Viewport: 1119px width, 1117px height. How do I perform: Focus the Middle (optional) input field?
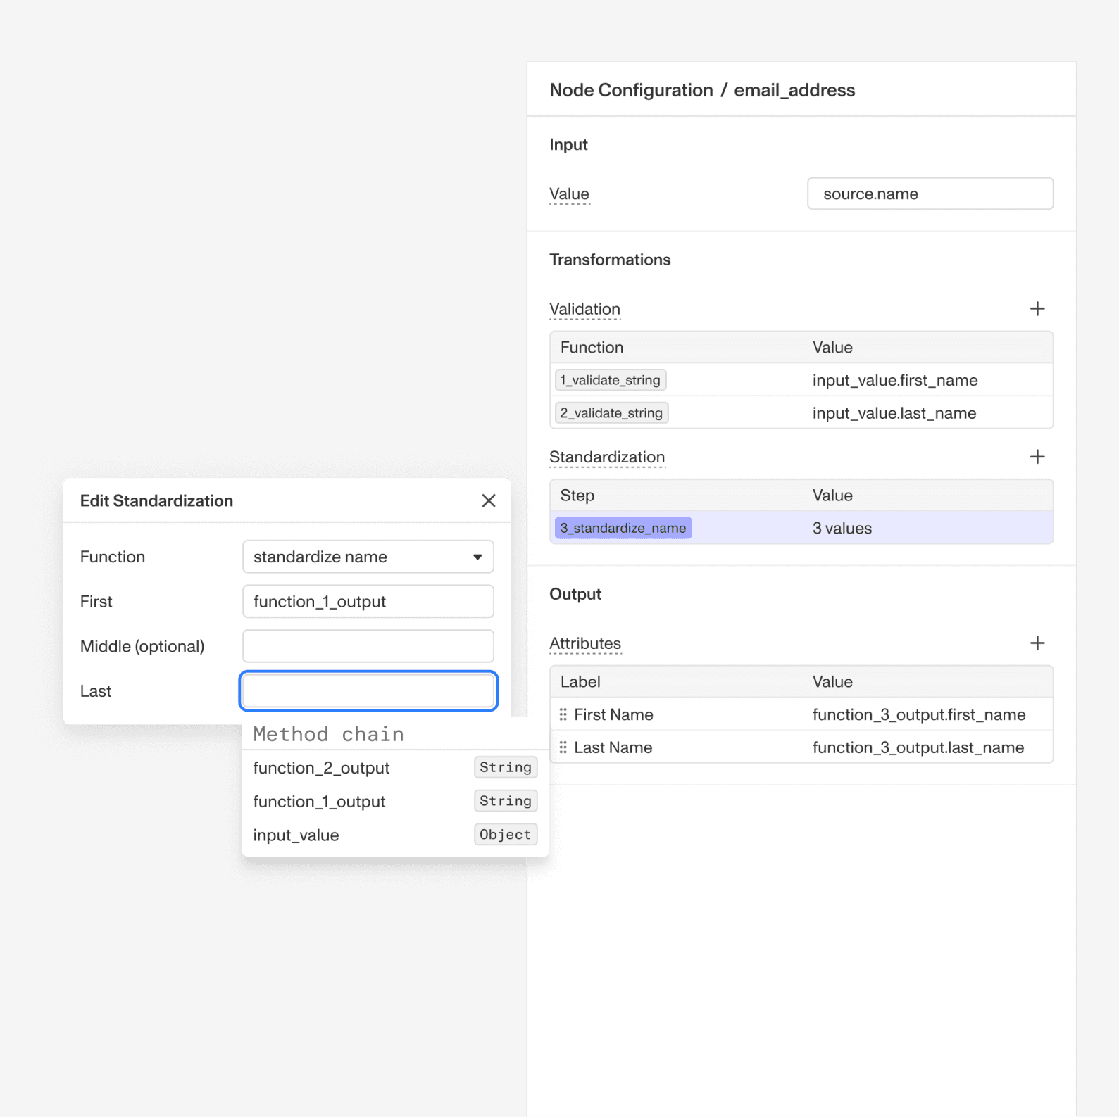coord(368,646)
